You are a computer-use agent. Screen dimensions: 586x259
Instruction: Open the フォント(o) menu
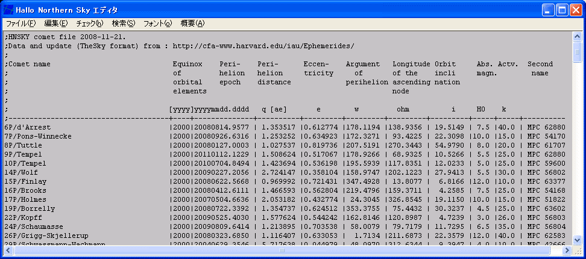(158, 23)
